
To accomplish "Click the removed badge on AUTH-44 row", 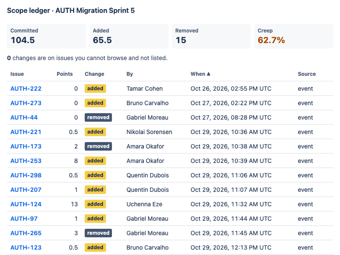I will [98, 117].
